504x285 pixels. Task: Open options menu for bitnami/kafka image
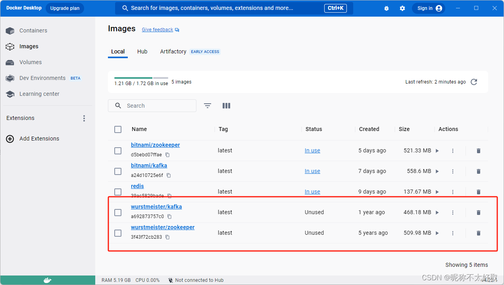pos(453,171)
